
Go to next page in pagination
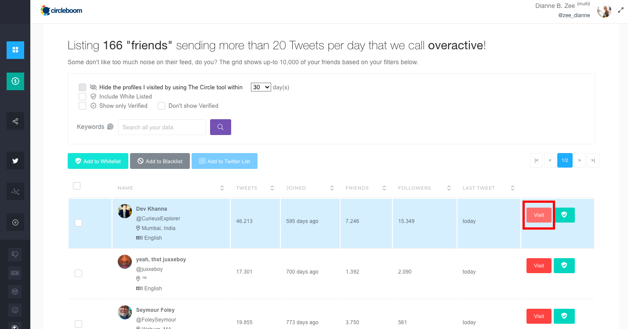[579, 161]
